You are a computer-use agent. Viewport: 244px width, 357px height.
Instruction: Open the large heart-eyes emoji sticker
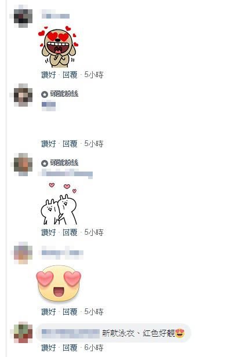pyautogui.click(x=59, y=284)
